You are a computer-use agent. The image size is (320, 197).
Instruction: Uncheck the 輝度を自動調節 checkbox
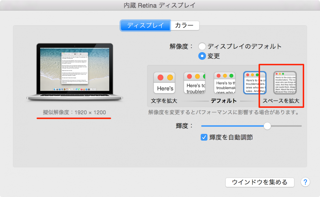click(204, 137)
